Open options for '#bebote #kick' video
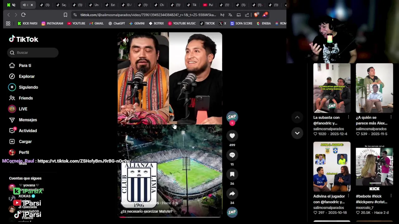This screenshot has height=224, width=399. [391, 196]
